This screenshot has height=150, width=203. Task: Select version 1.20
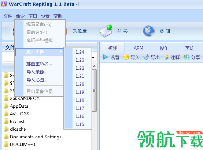click(80, 84)
